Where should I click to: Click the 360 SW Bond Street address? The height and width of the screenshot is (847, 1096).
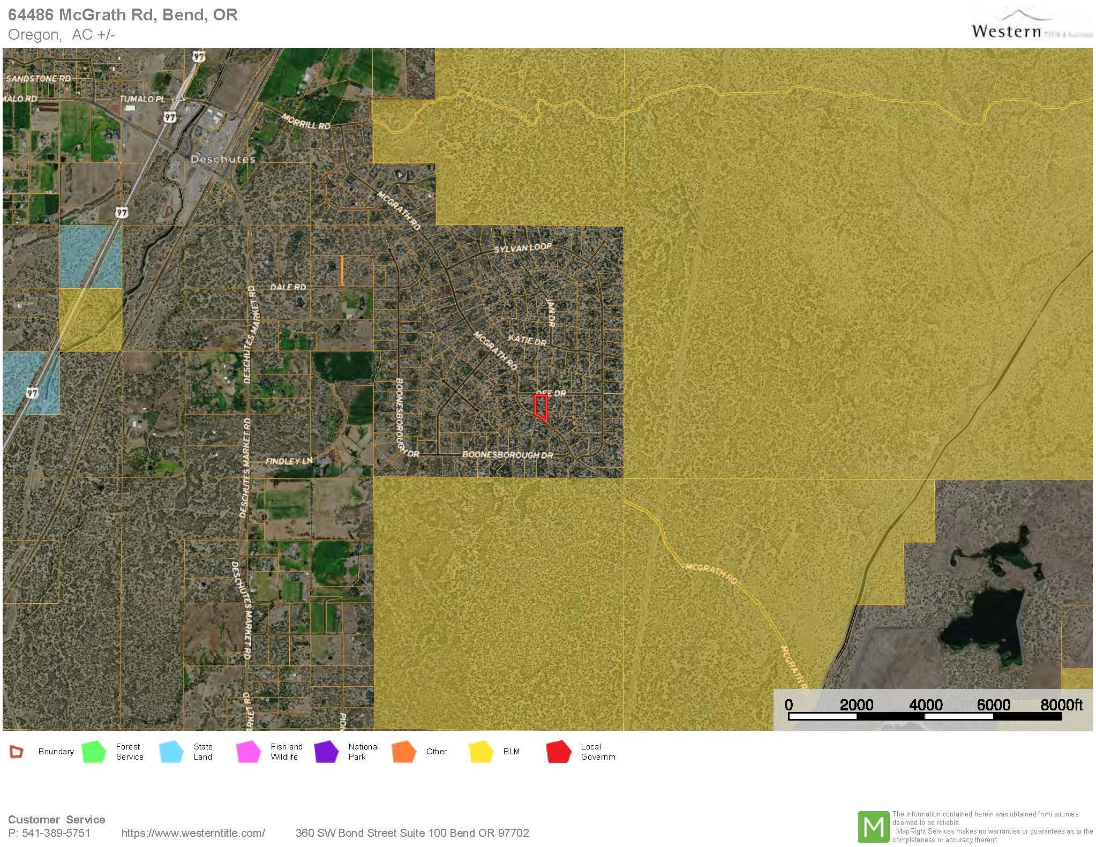412,833
